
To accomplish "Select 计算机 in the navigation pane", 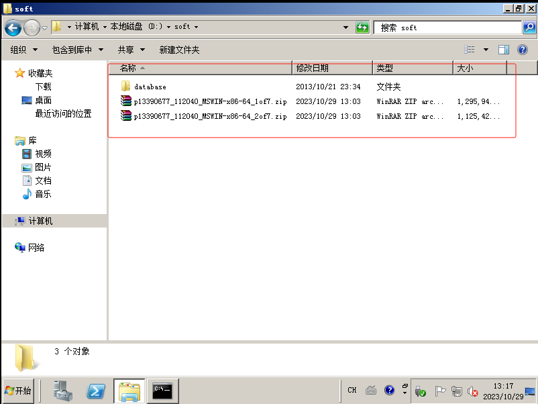I will coord(40,221).
